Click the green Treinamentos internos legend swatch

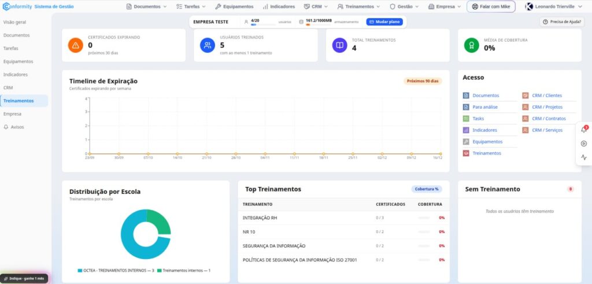pos(160,270)
